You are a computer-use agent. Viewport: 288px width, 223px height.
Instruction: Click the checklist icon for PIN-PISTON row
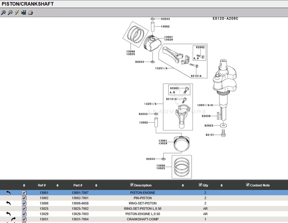[24, 198]
